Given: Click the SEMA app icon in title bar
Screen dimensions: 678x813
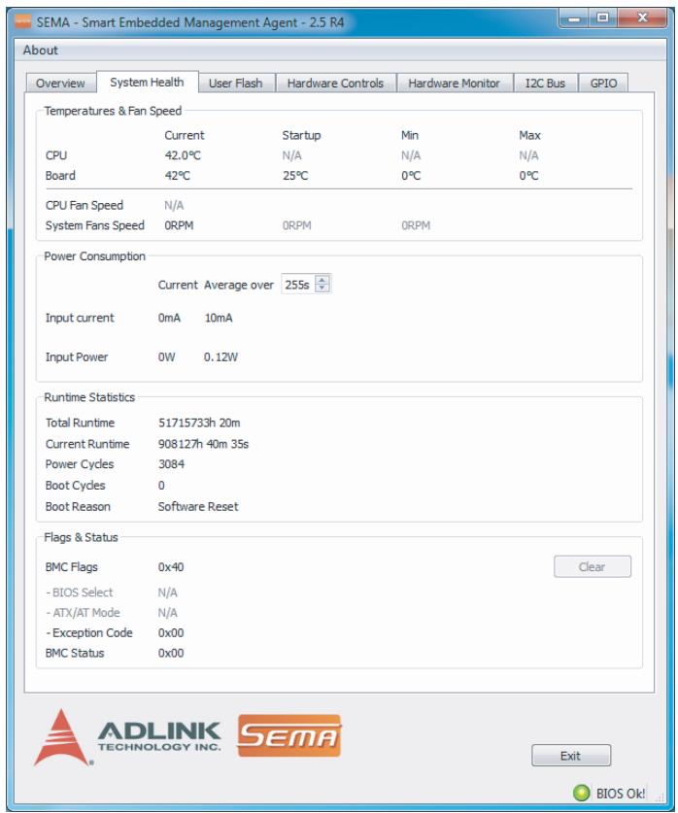Looking at the screenshot, I should point(22,21).
